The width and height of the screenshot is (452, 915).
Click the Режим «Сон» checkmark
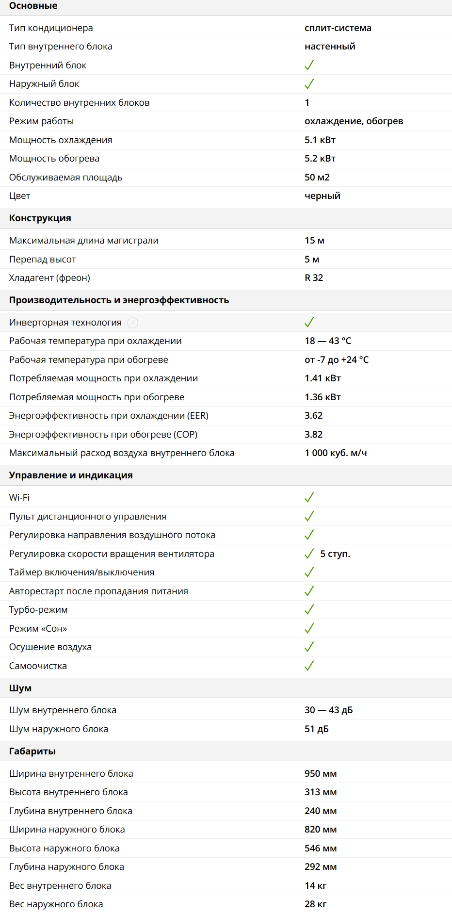tap(309, 628)
